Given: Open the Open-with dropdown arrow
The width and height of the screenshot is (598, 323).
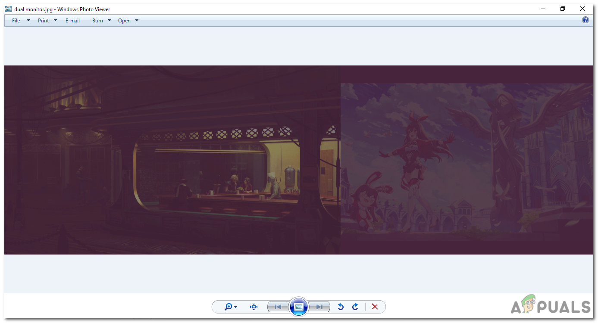Looking at the screenshot, I should [x=137, y=20].
